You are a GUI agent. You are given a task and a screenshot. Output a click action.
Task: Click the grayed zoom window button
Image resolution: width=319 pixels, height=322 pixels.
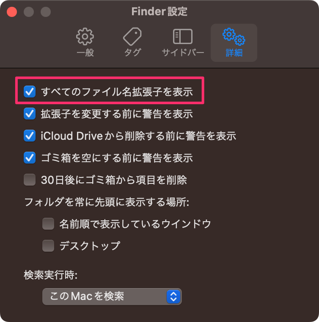pos(46,12)
